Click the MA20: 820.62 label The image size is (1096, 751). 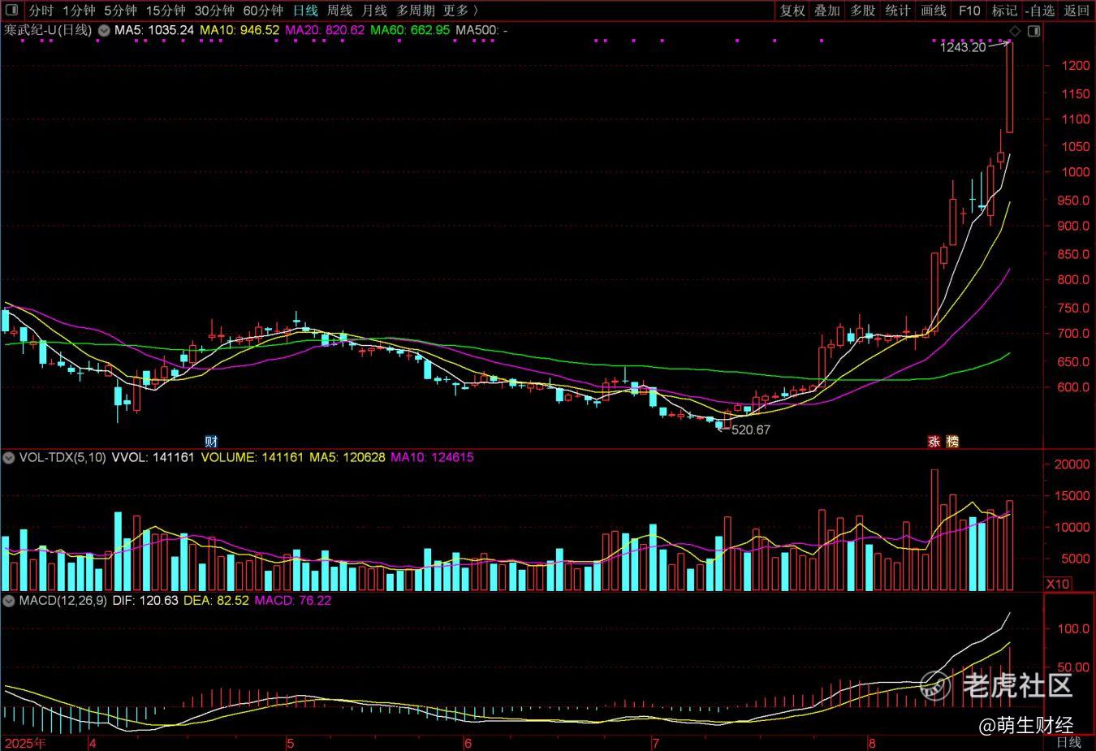[325, 30]
